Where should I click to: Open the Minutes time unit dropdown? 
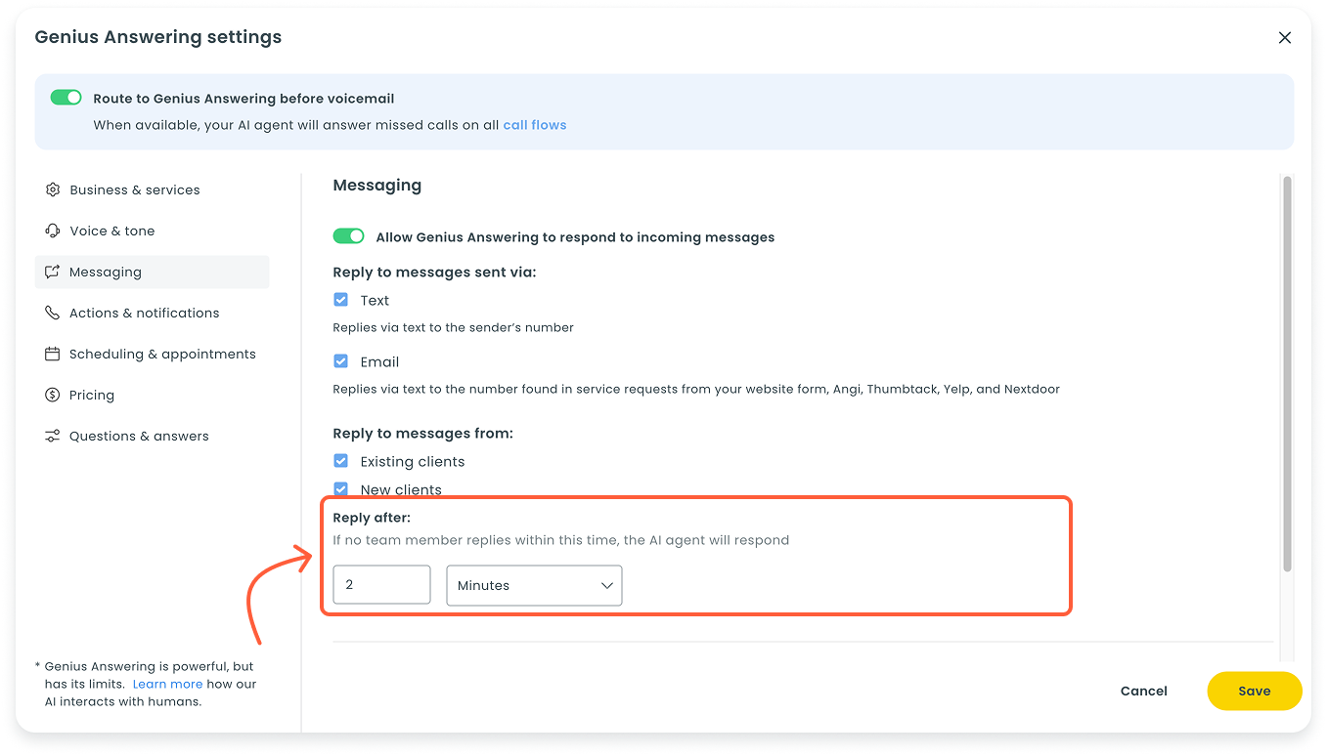click(x=534, y=585)
